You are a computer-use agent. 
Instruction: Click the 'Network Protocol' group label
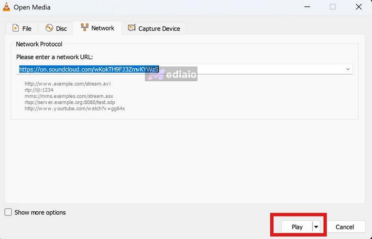coord(39,44)
